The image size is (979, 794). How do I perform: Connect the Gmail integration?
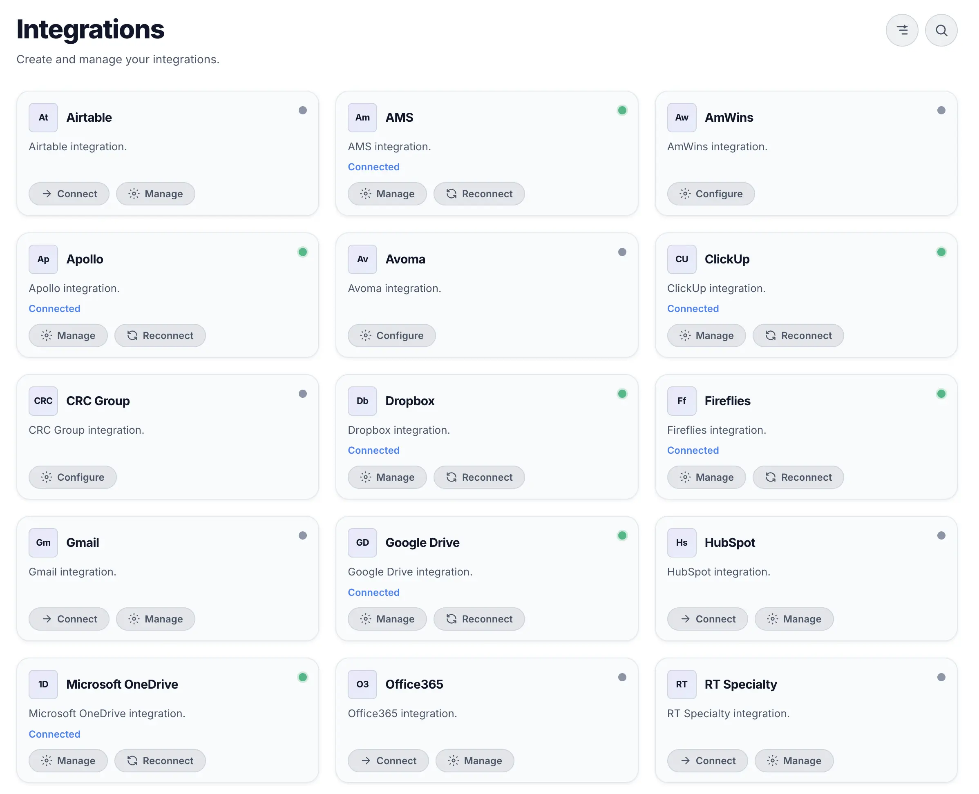tap(69, 619)
